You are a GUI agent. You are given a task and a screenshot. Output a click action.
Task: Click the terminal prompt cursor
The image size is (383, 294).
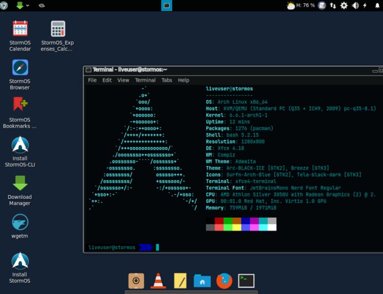(x=157, y=247)
